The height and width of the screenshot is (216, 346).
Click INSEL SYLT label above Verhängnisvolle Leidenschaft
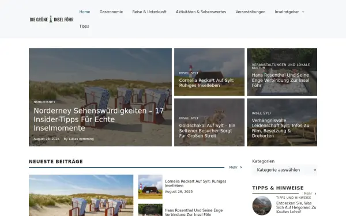click(x=261, y=113)
